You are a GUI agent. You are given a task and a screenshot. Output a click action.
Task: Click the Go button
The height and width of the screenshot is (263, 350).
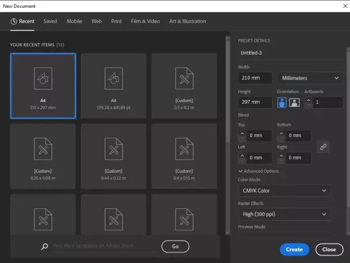tap(175, 246)
